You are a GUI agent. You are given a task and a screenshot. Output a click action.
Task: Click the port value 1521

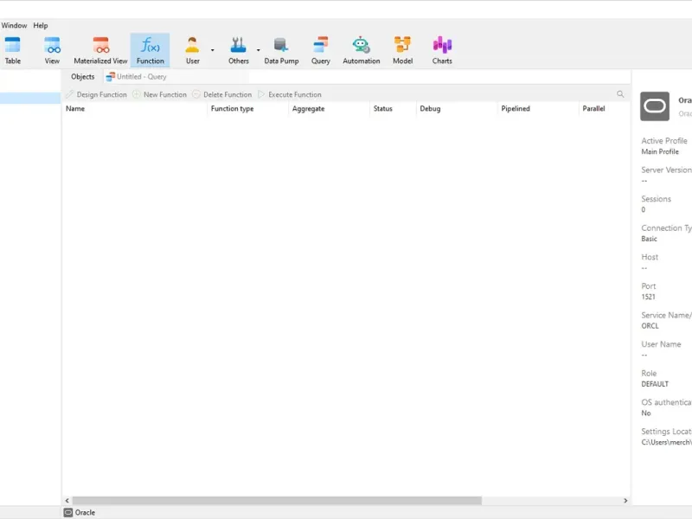(x=648, y=297)
